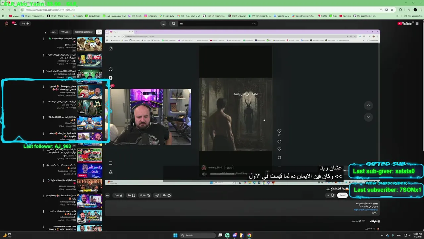Click Instagram home icon in the video
This screenshot has height=239, width=424.
(x=111, y=69)
